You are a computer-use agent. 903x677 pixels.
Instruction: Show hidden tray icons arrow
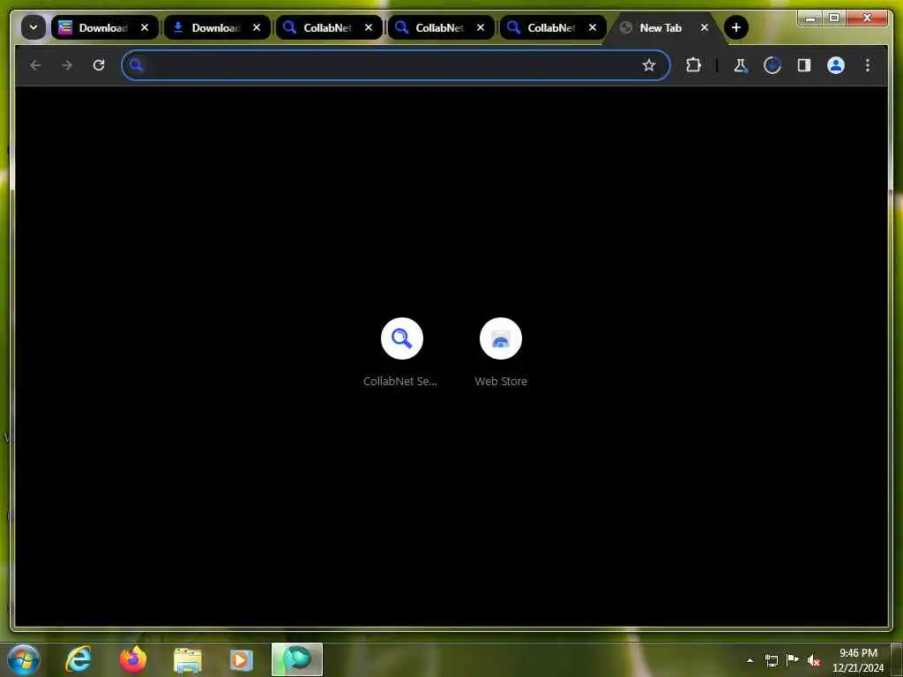(x=750, y=660)
